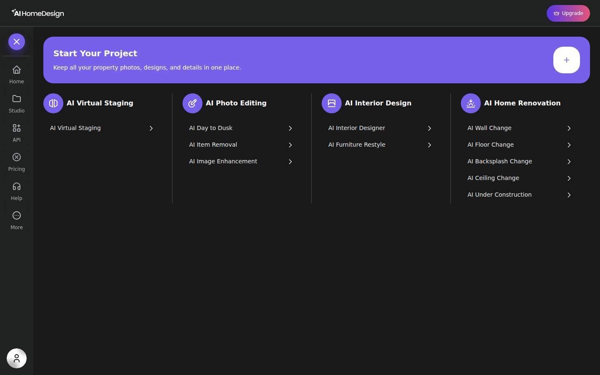
Task: Expand the AI Day to Dusk chevron
Action: (290, 128)
